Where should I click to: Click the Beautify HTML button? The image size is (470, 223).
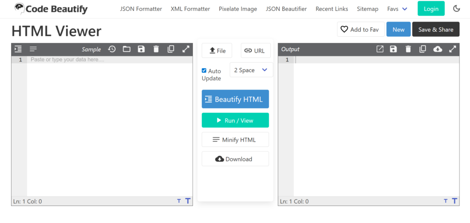coord(235,99)
